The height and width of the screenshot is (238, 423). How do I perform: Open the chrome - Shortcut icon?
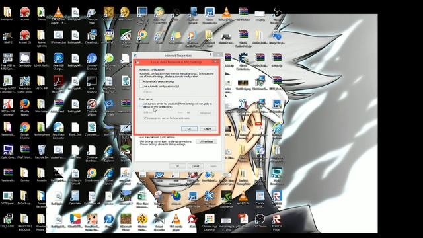click(92, 61)
